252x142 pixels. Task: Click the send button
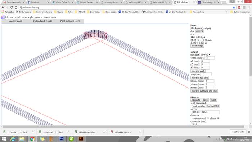213,100
